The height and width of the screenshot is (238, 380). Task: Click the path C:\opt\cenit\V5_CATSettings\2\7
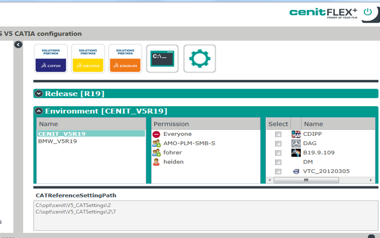(x=75, y=212)
